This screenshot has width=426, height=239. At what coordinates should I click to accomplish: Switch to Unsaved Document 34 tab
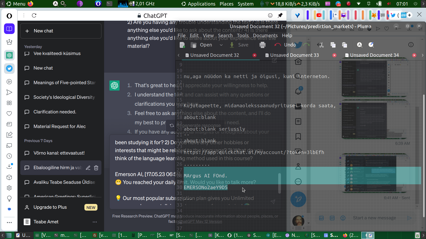(374, 55)
